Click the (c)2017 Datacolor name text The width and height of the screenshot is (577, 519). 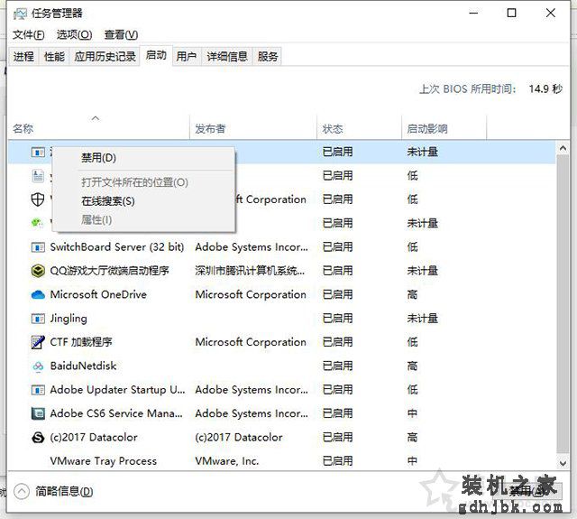(x=94, y=437)
